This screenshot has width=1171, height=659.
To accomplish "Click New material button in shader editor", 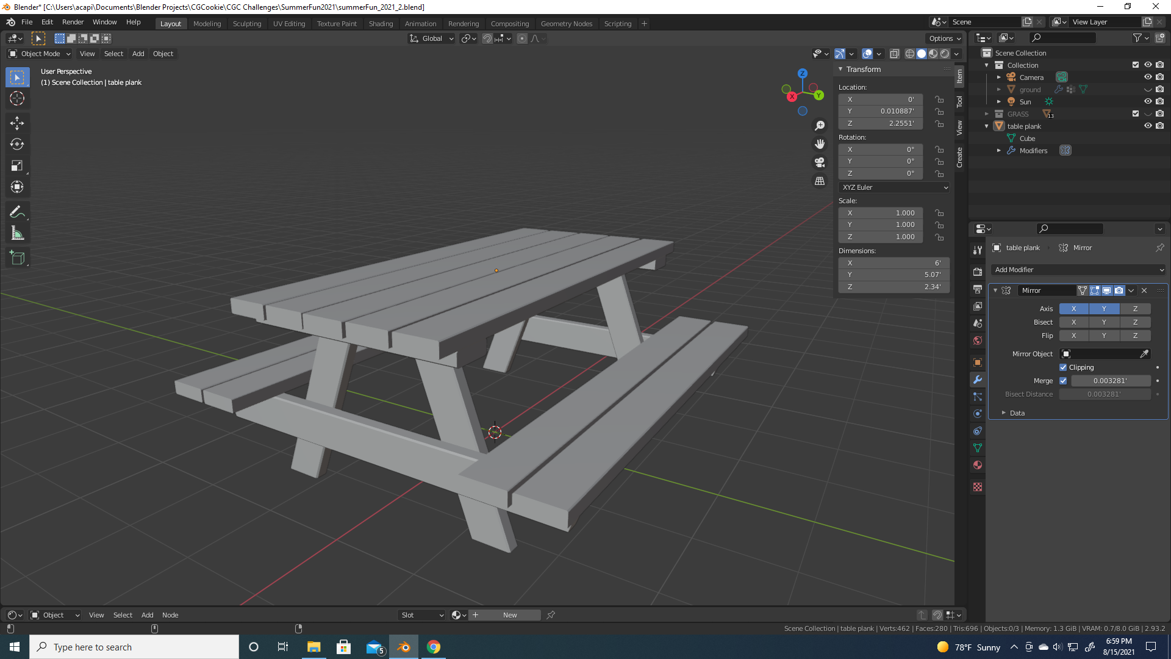I will pyautogui.click(x=510, y=615).
